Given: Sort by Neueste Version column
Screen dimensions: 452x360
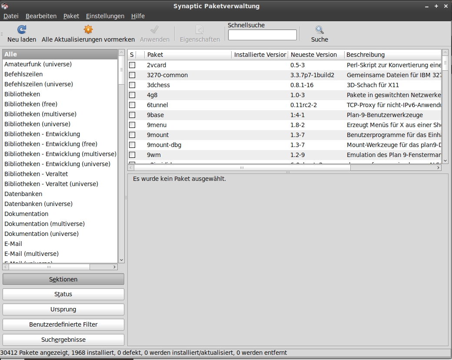Looking at the screenshot, I should click(316, 55).
